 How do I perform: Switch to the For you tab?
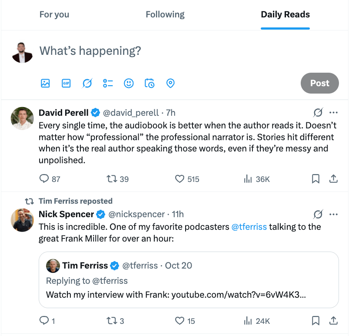click(x=54, y=15)
